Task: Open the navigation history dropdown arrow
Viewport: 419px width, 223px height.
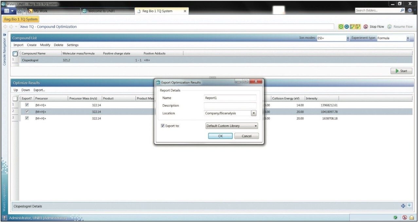Action: point(16,27)
